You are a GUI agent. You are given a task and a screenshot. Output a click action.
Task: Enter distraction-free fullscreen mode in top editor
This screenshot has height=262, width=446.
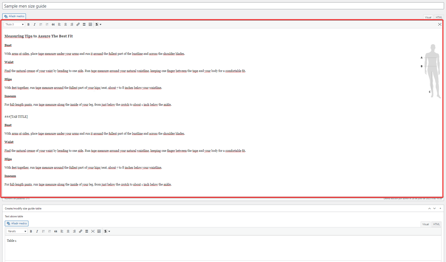[440, 24]
